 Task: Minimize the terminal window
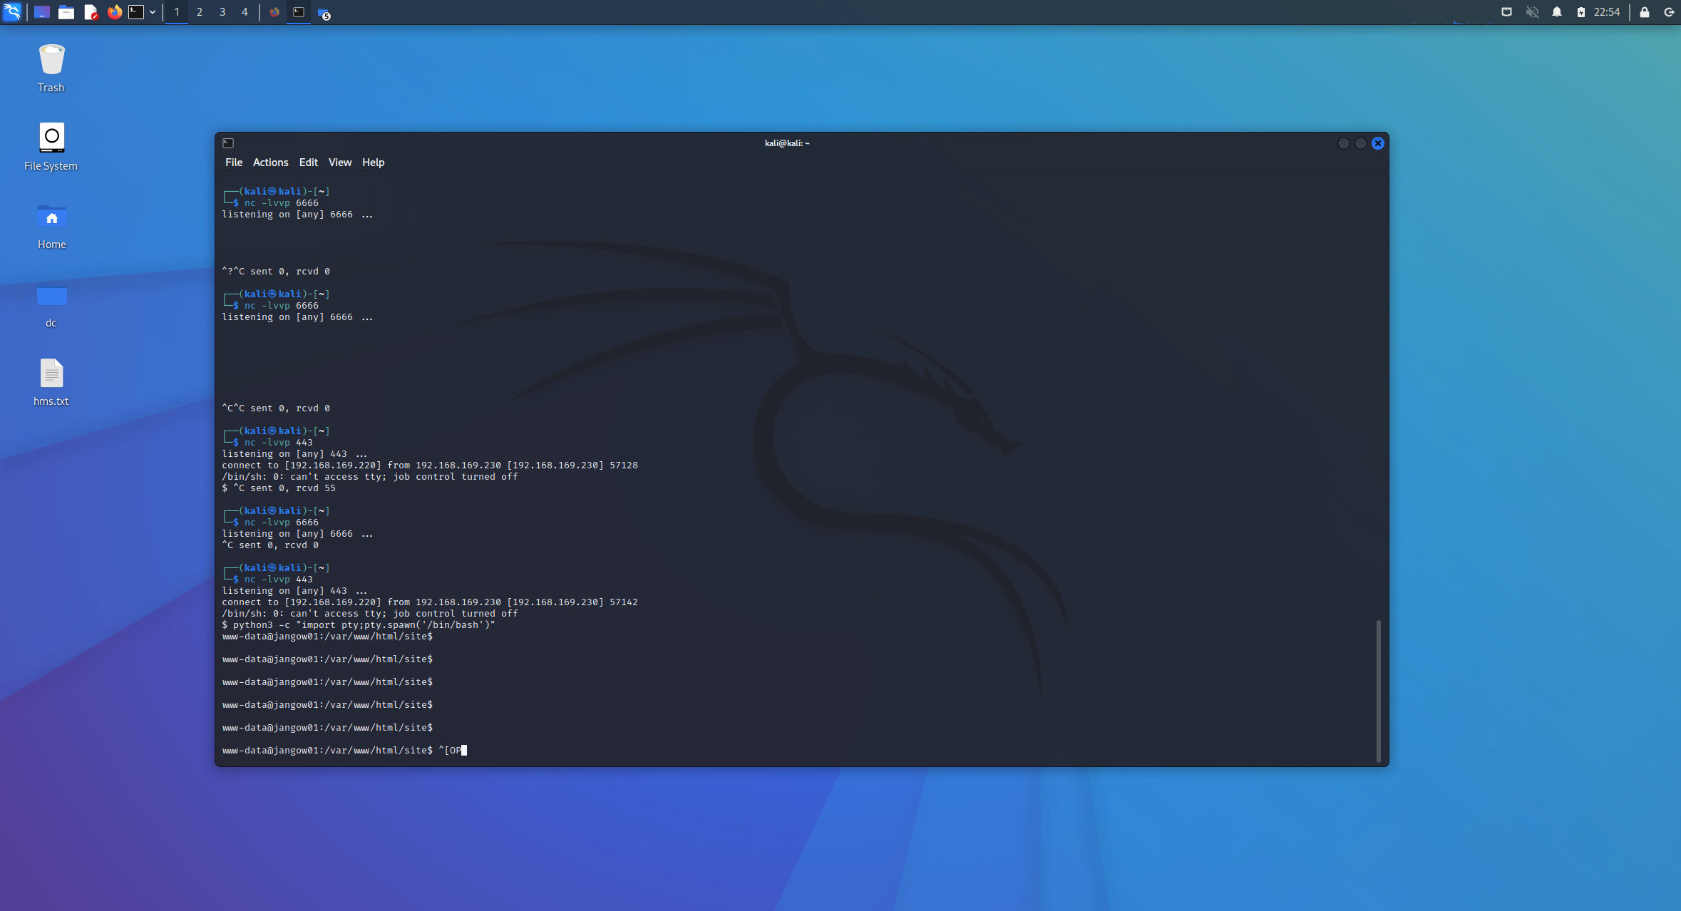pos(1344,143)
